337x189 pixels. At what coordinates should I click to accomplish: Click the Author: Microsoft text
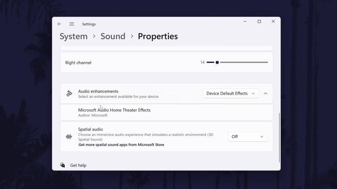(93, 115)
